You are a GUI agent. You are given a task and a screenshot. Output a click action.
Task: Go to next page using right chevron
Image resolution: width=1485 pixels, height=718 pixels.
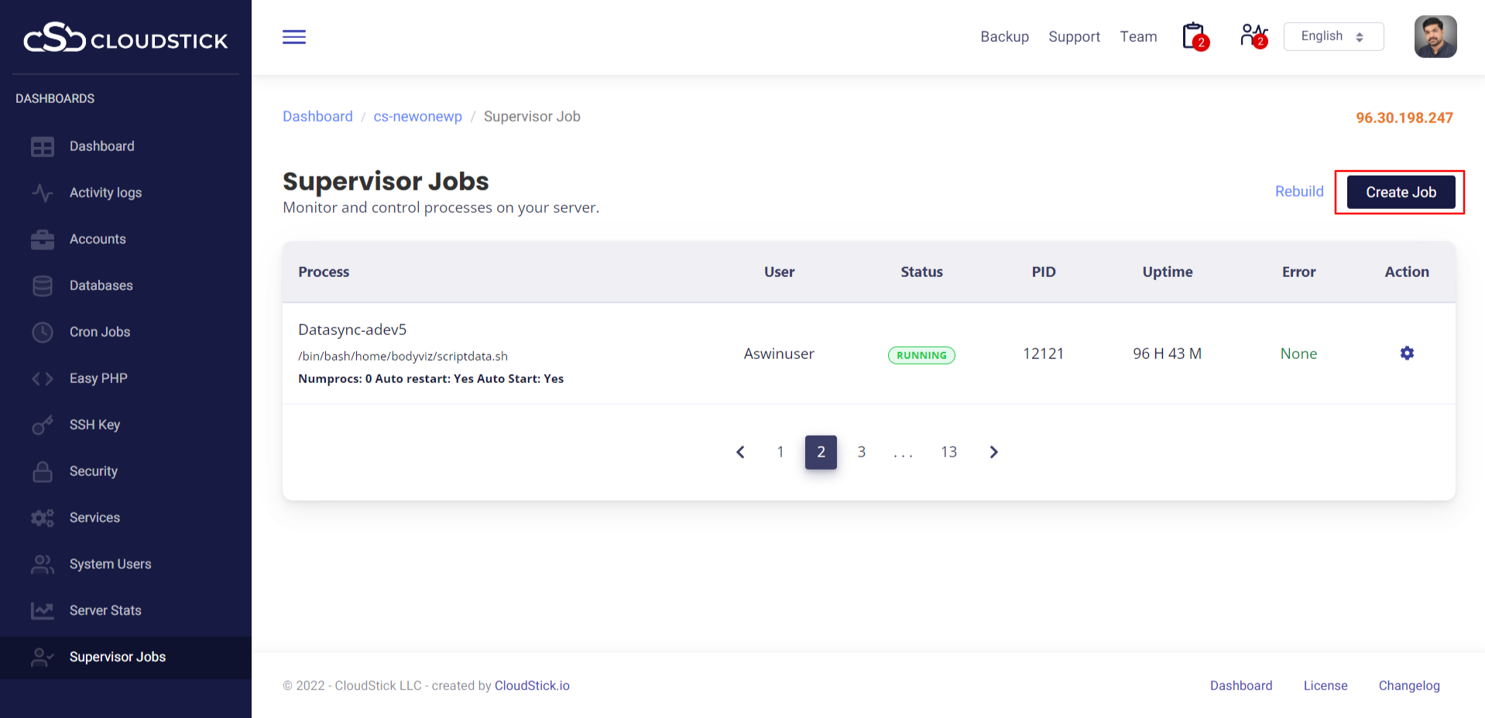point(994,452)
